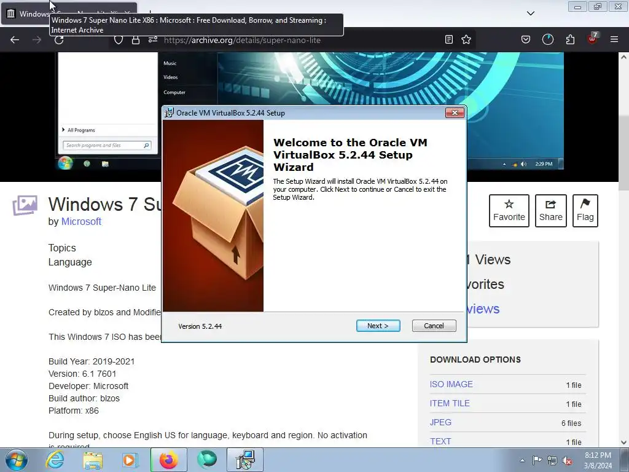The width and height of the screenshot is (629, 472).
Task: Click the item media type image icon
Action: click(x=25, y=205)
